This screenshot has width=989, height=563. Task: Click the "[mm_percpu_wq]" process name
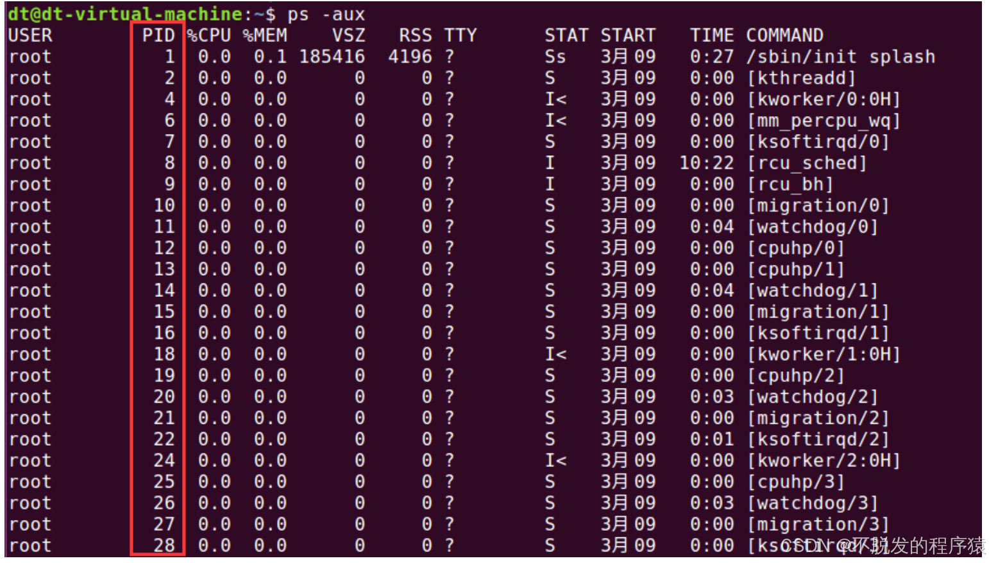pos(824,120)
